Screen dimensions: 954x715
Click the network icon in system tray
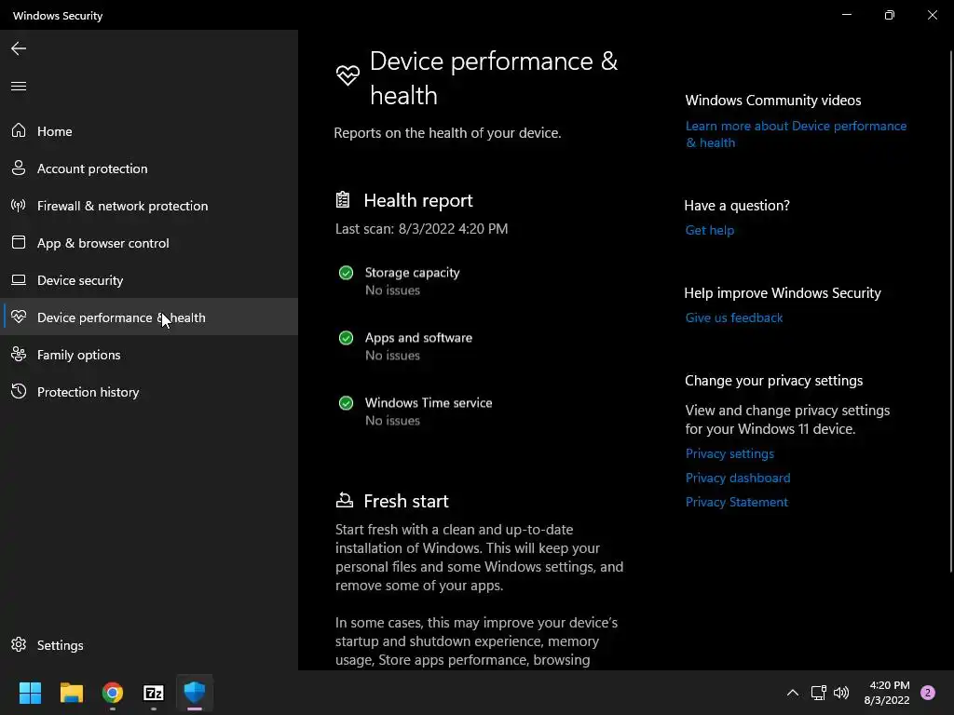click(x=818, y=692)
